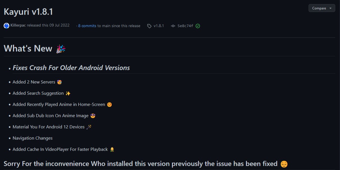Open Killerpac's profile link
340x170 pixels.
pos(18,25)
